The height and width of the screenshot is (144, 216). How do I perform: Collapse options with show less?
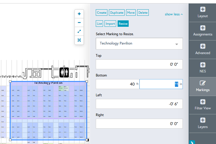pyautogui.click(x=174, y=14)
